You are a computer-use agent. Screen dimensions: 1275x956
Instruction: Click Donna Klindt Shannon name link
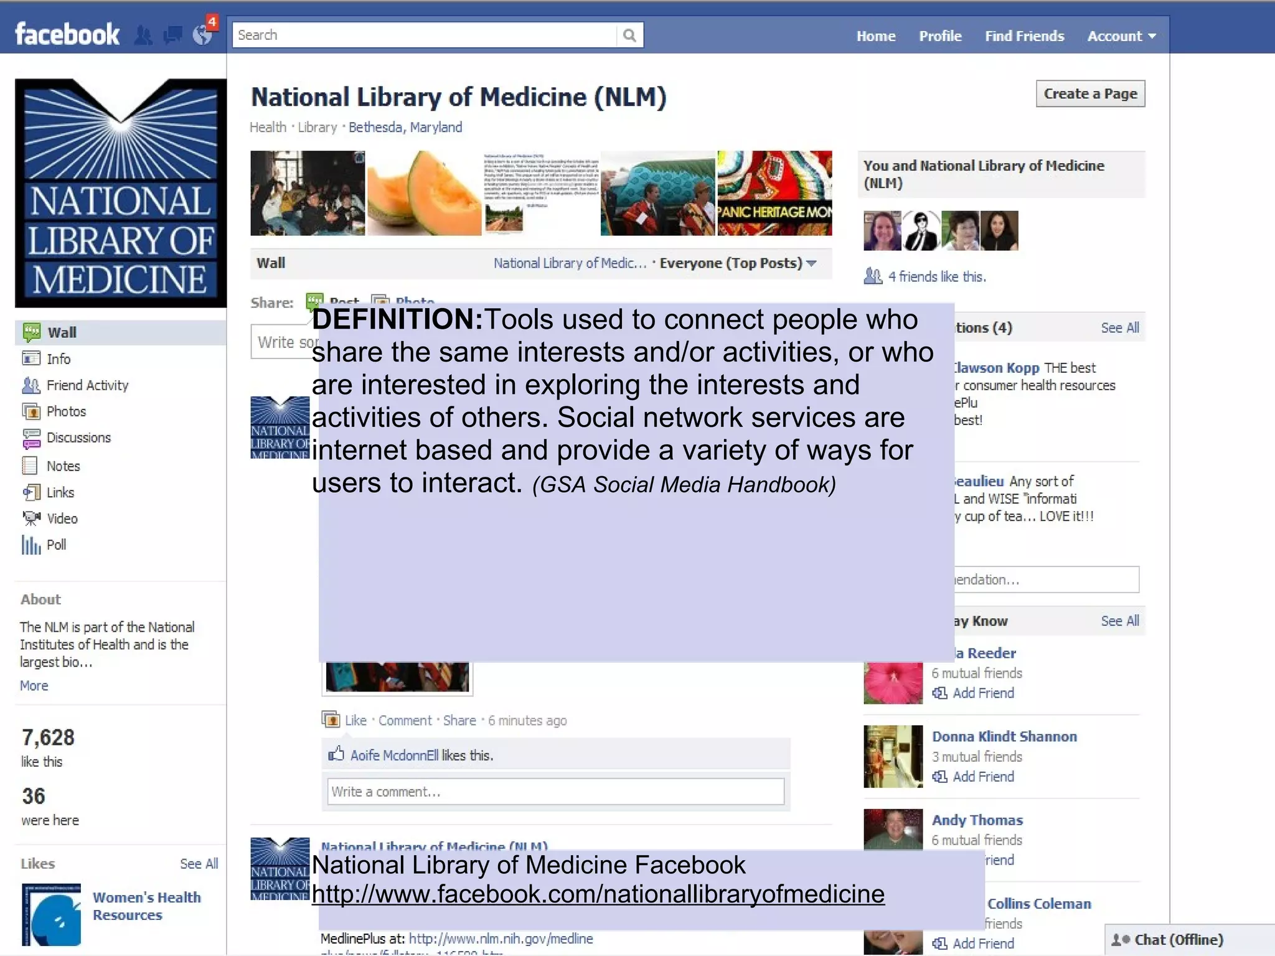1004,736
